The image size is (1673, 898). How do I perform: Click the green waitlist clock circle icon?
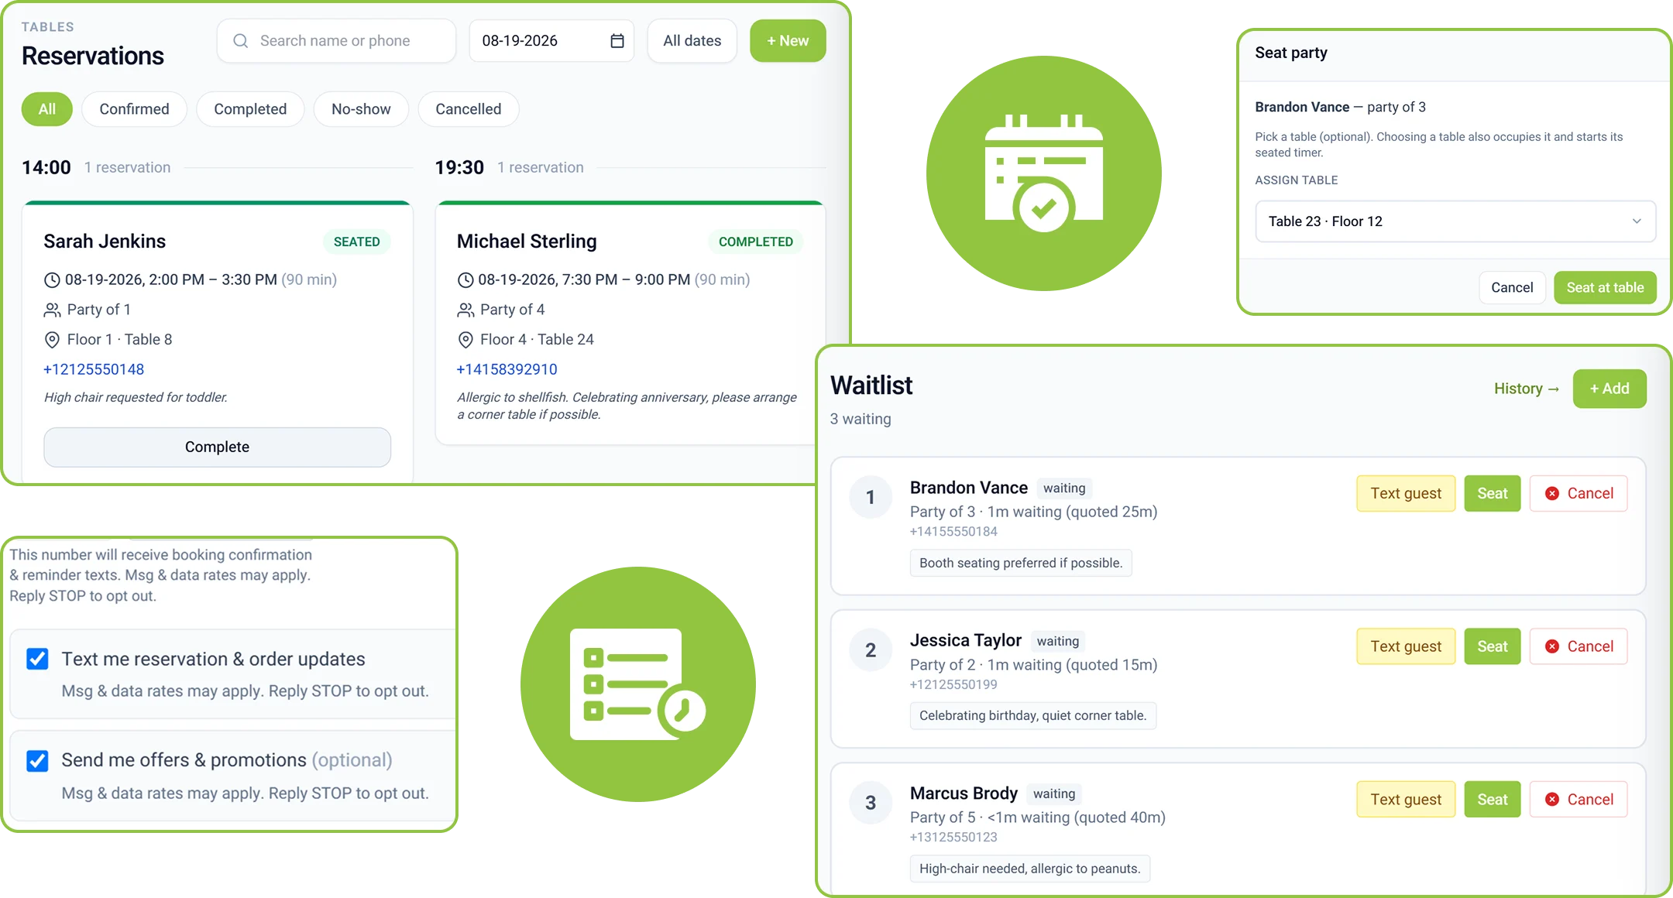[x=637, y=684]
